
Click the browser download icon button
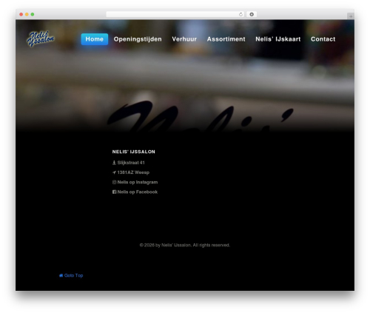coord(252,14)
